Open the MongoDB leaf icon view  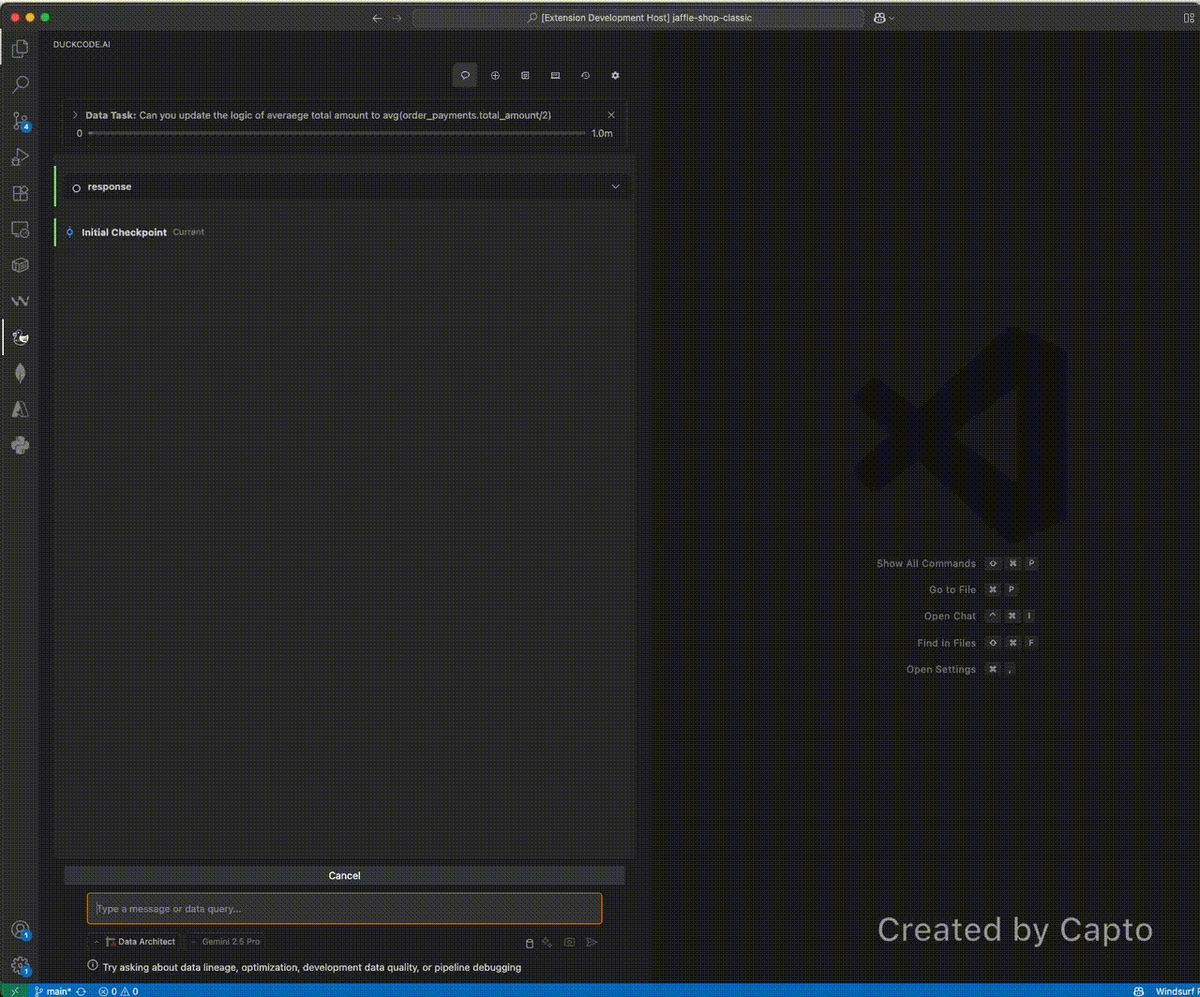click(20, 373)
